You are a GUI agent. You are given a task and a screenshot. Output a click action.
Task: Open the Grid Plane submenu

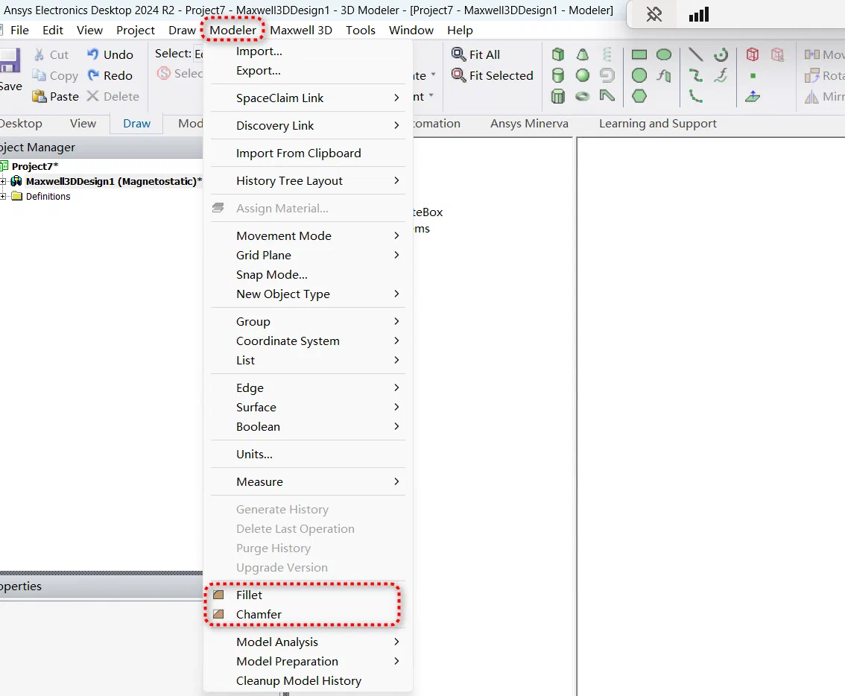[x=308, y=255]
